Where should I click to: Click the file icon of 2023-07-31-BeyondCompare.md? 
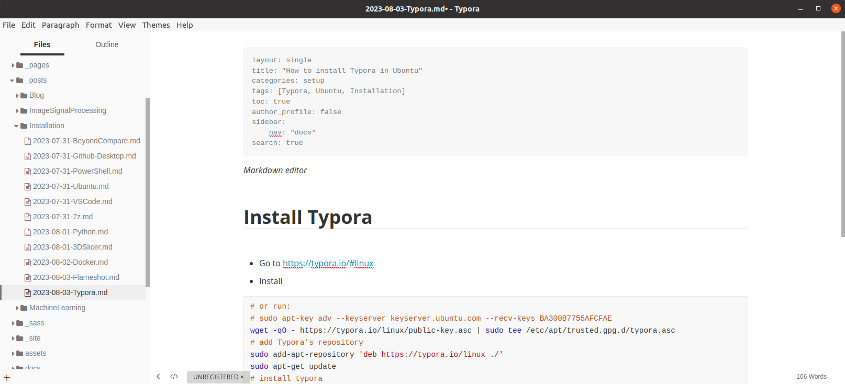[x=28, y=141]
